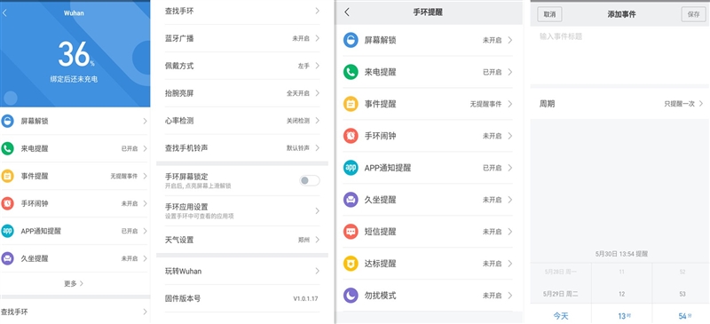Tap 固件版本号 V1.0.1.17 row
Image resolution: width=710 pixels, height=324 pixels.
click(242, 298)
